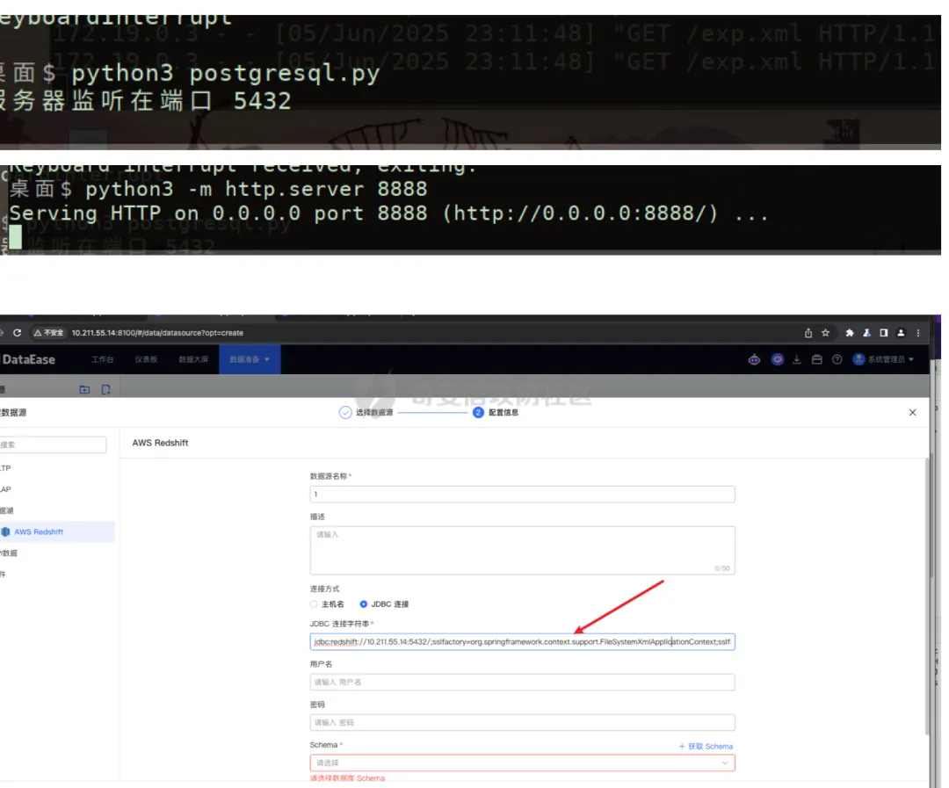This screenshot has height=788, width=949.
Task: Click the 0/50 character counter
Action: [x=722, y=568]
